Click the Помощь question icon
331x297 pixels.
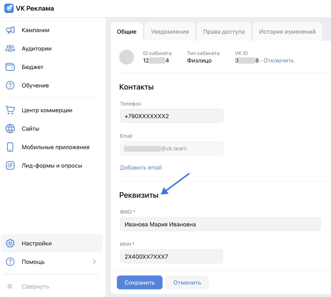10,261
